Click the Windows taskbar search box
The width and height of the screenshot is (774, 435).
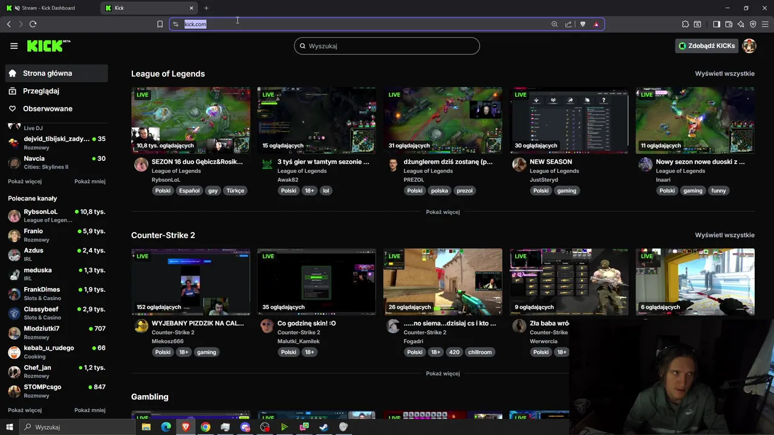click(79, 427)
